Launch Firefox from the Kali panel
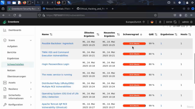Viewport: 195px width, 109px height. coord(24,2)
